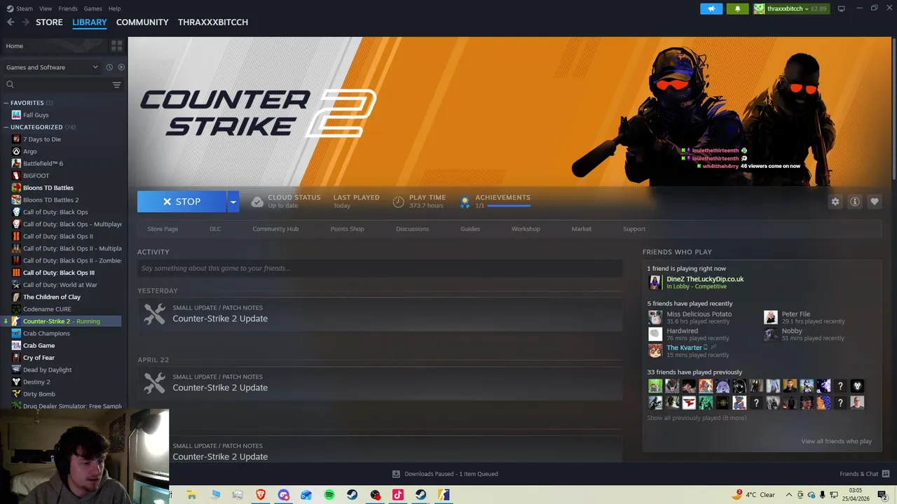The image size is (897, 504).
Task: Open the game settings gear icon
Action: click(835, 202)
